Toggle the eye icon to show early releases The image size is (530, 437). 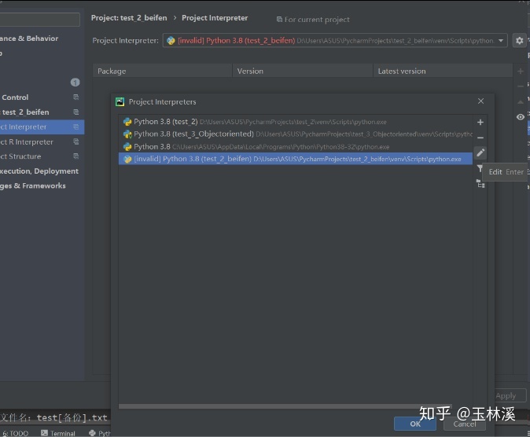click(x=521, y=117)
